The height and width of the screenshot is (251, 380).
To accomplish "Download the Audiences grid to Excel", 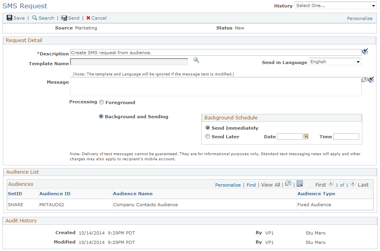I will point(299,183).
